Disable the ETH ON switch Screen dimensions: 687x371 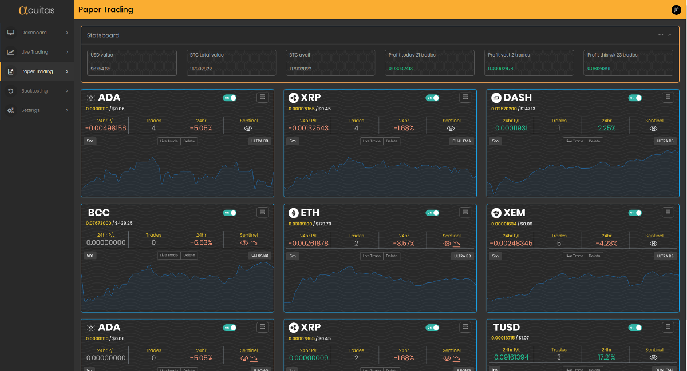(x=432, y=213)
